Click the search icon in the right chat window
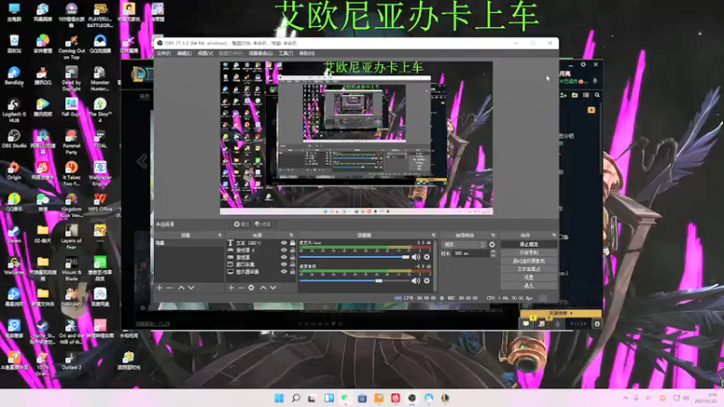The height and width of the screenshot is (407, 724). pos(597,95)
